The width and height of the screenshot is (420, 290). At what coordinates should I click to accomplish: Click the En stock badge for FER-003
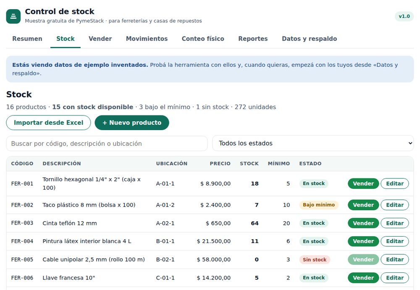(314, 223)
